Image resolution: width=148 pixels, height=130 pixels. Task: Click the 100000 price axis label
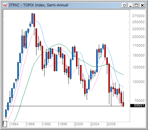tap(138, 82)
